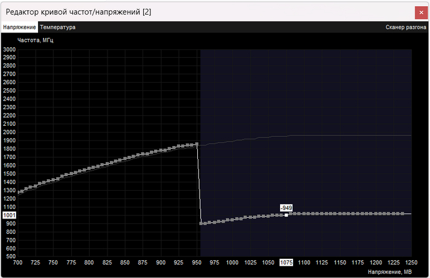
Task: Click the Частота, МГц axis title
Action: point(36,41)
